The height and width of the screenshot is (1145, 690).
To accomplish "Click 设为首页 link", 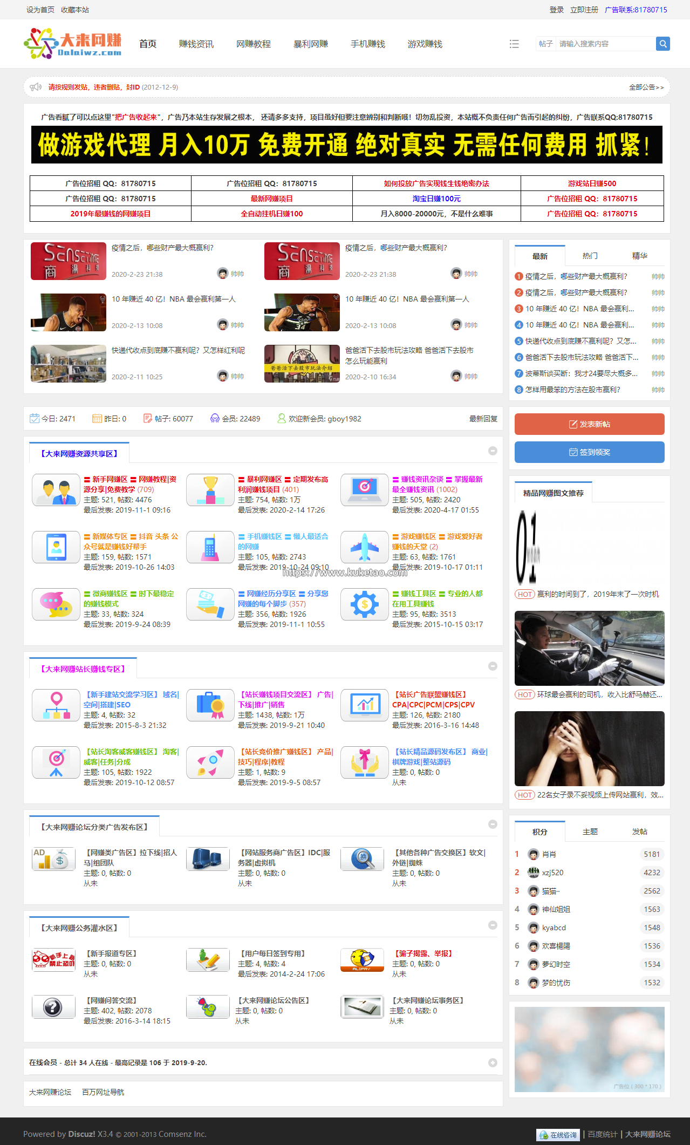I will point(40,10).
